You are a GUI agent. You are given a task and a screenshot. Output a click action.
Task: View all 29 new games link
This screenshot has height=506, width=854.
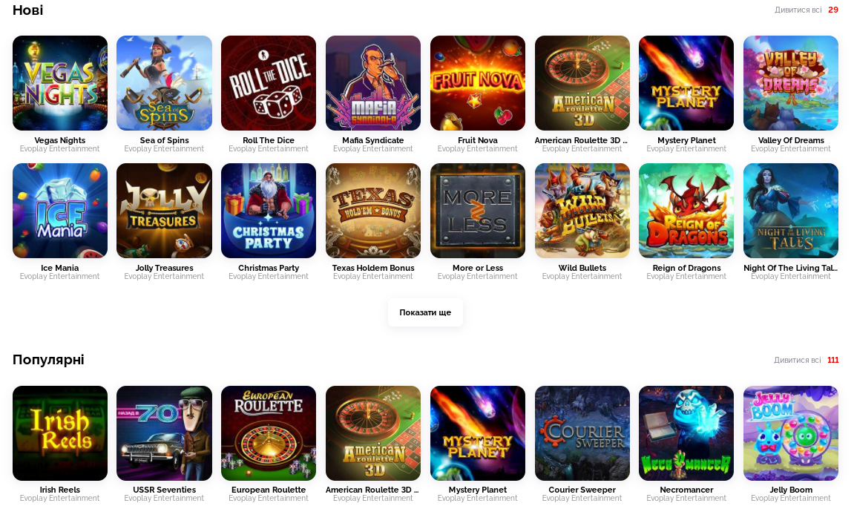pyautogui.click(x=806, y=10)
